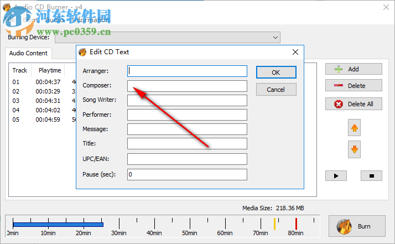Cancel the Edit CD Text dialog

276,90
